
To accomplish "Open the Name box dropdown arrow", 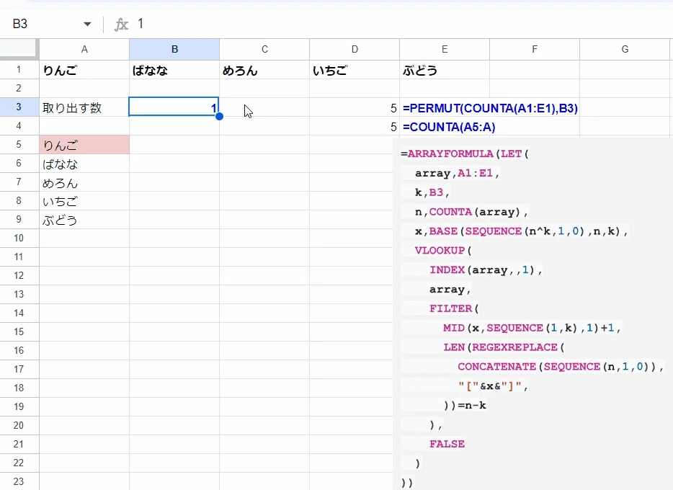I will [87, 24].
